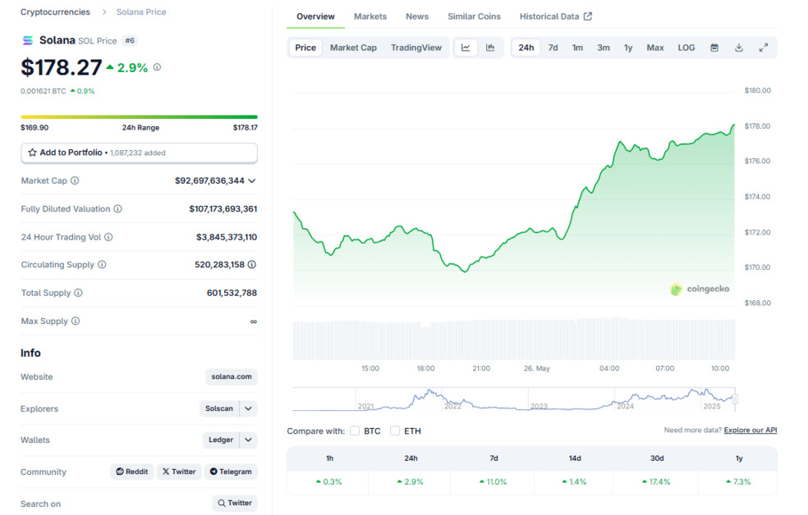Click the volume bars below price chart
This screenshot has width=808, height=515.
[x=514, y=339]
